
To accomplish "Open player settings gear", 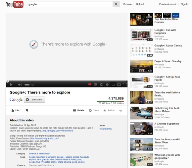I will coord(101,84).
